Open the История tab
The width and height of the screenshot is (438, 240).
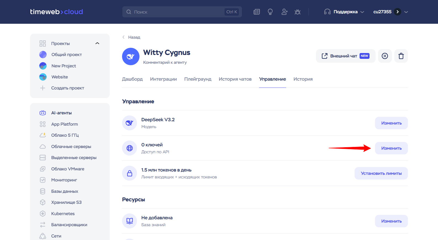click(303, 79)
